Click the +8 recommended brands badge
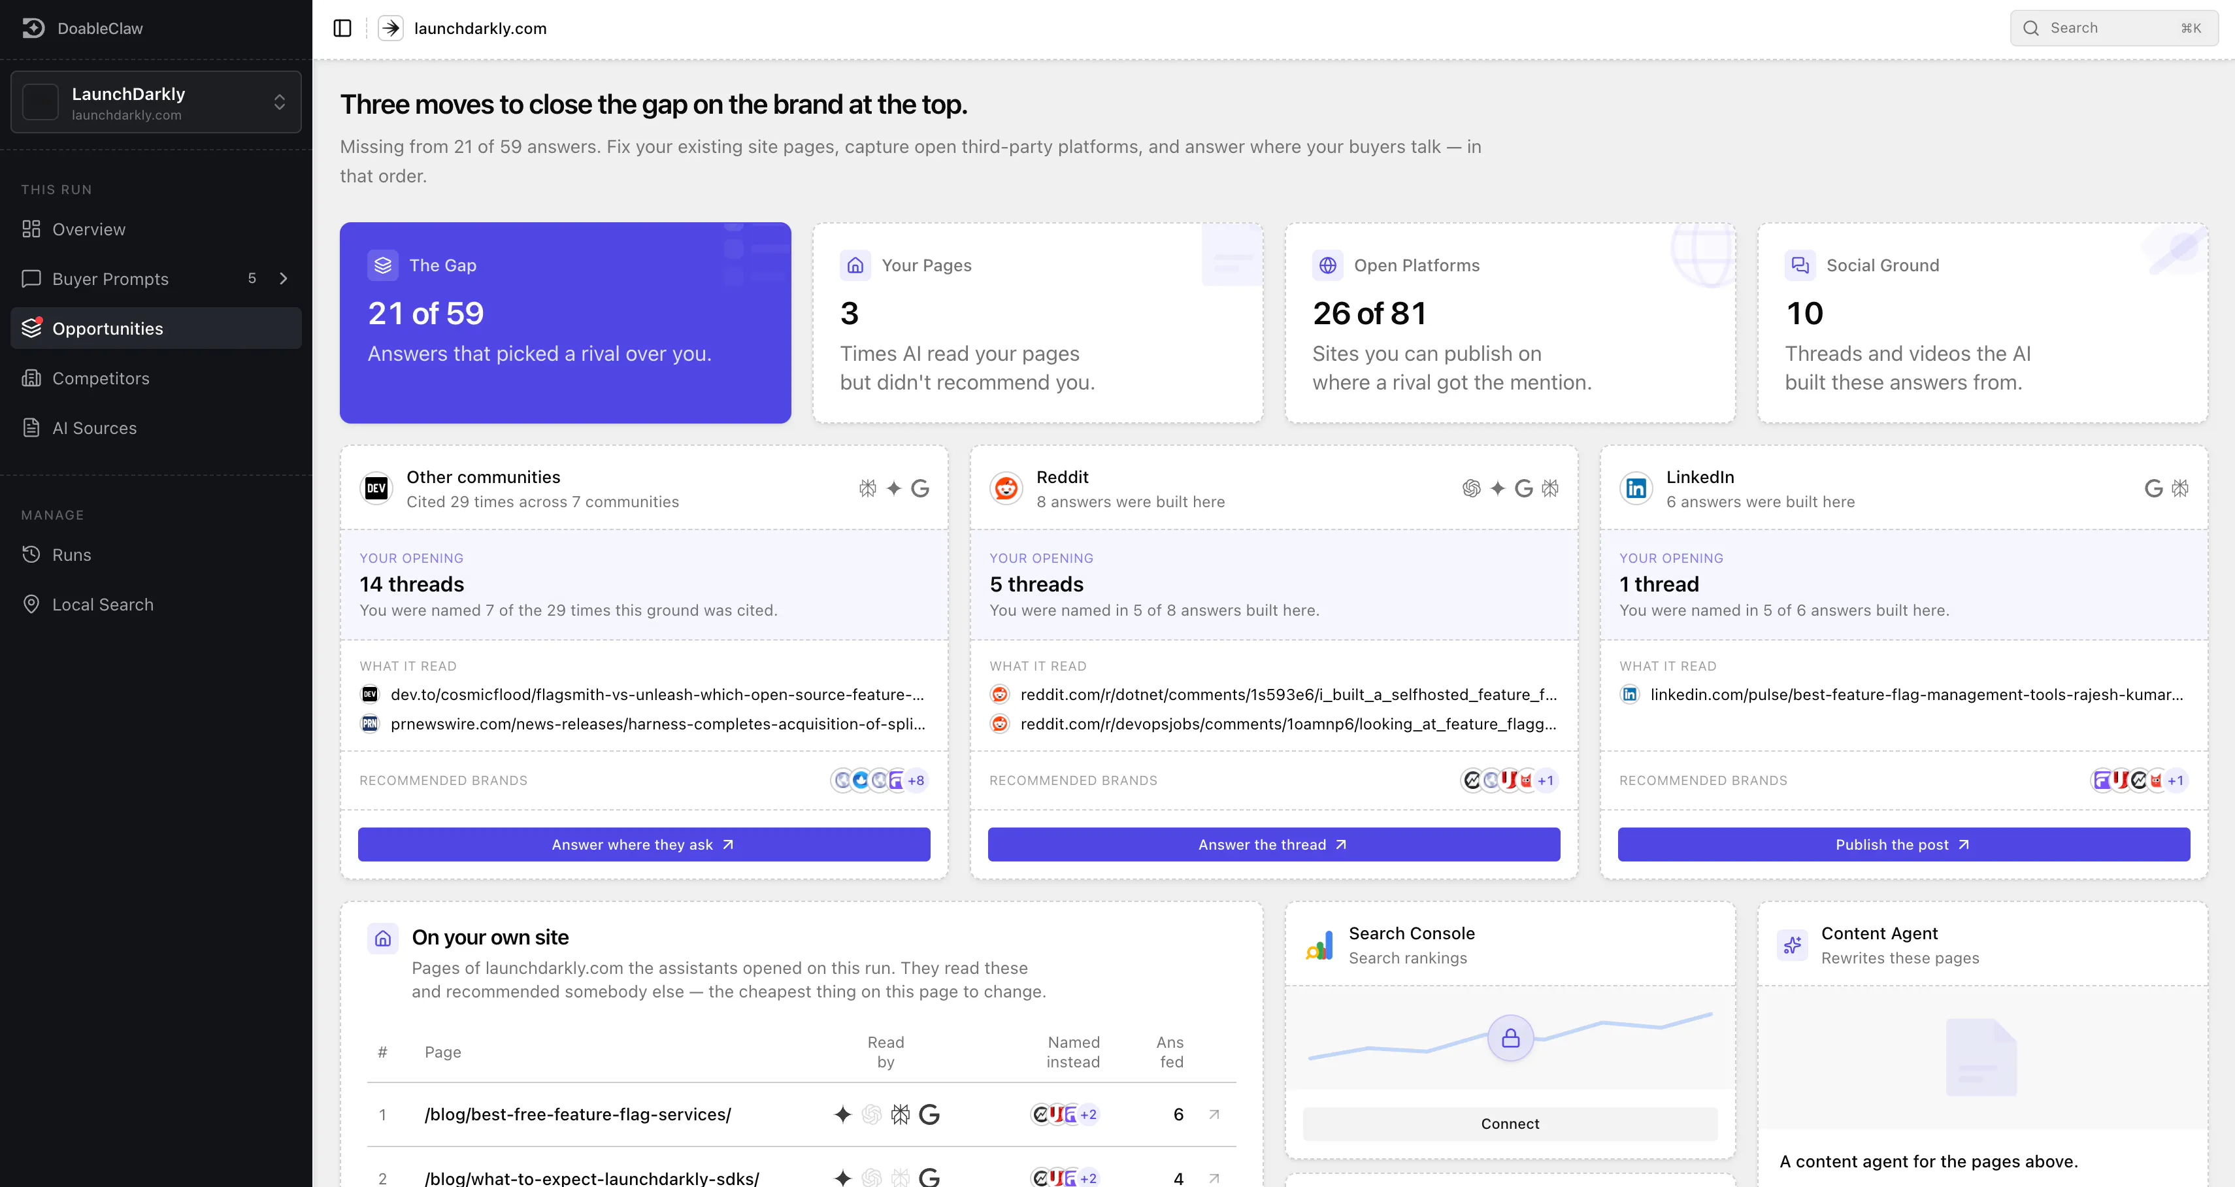Screen dimensions: 2235x1187 (916, 780)
